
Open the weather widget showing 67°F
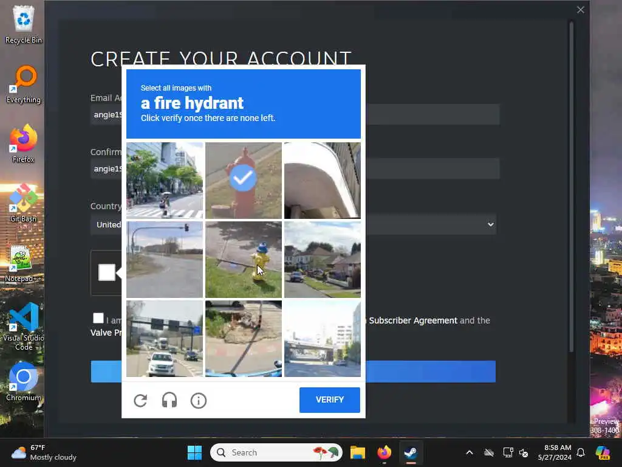click(44, 452)
